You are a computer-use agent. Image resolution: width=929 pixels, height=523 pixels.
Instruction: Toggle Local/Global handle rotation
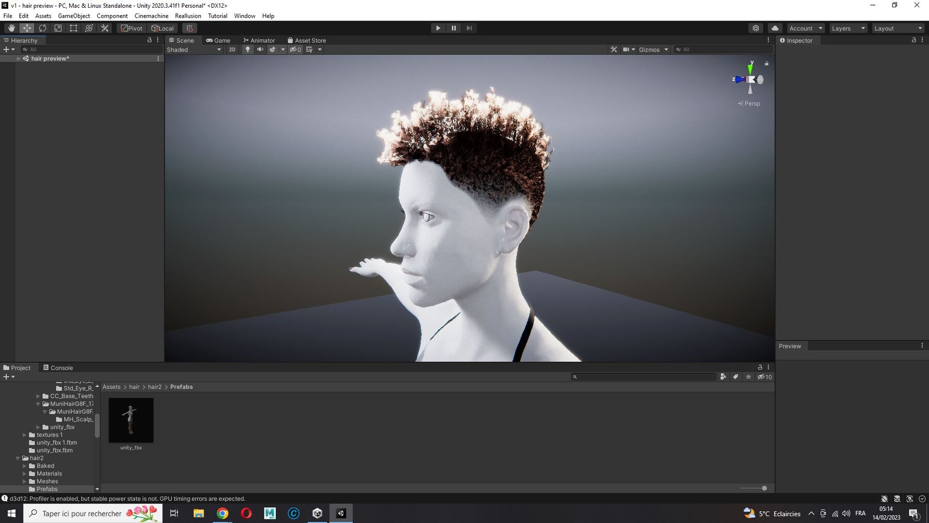(163, 28)
